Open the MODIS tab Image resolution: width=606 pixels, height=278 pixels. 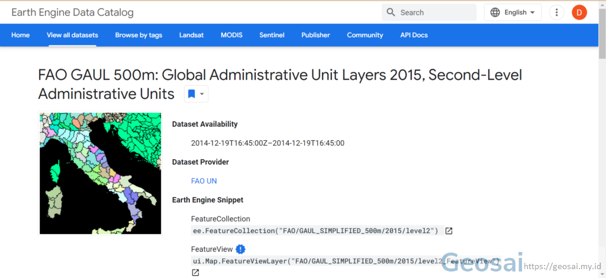pos(231,35)
